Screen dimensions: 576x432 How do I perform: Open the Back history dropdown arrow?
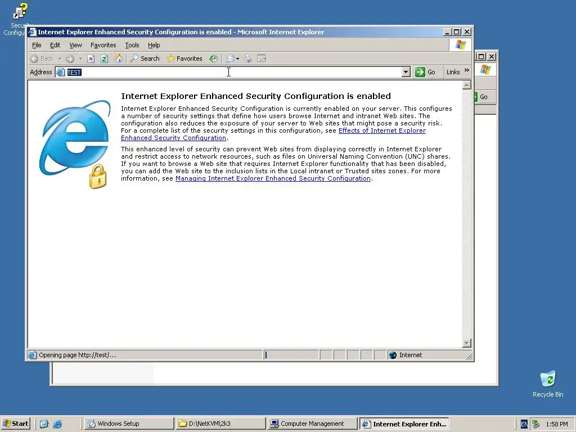click(60, 58)
